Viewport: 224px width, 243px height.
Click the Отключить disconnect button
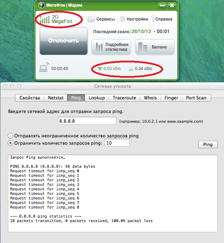64,41
